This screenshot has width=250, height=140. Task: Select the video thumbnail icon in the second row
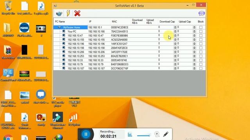point(41,28)
